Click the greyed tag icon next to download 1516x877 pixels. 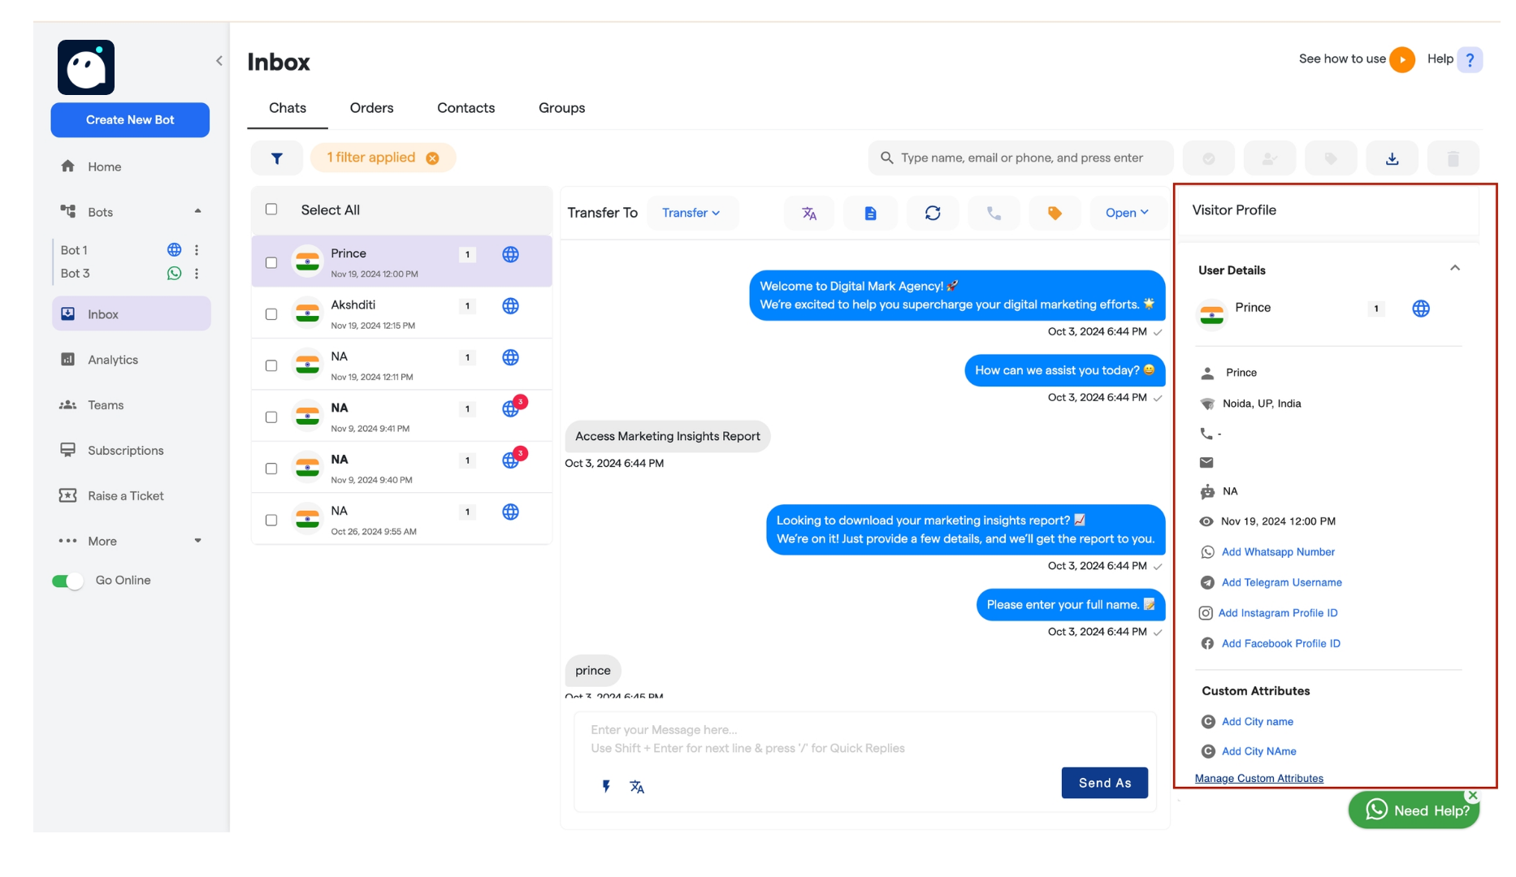[x=1331, y=158]
